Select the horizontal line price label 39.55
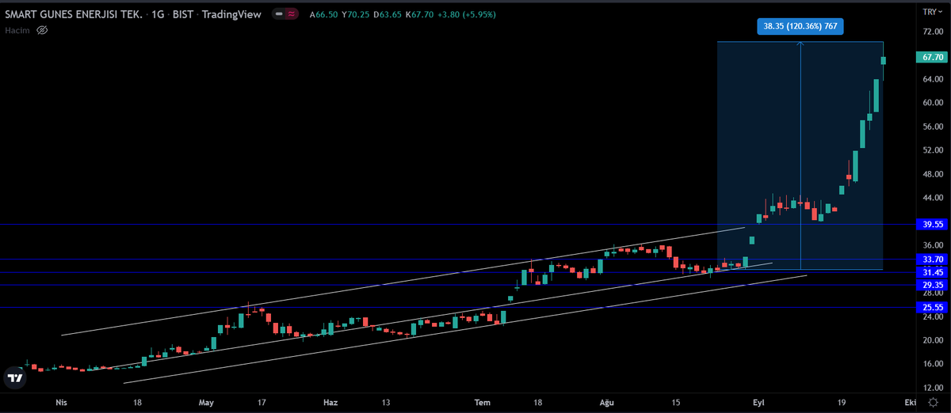The image size is (951, 413). point(930,225)
